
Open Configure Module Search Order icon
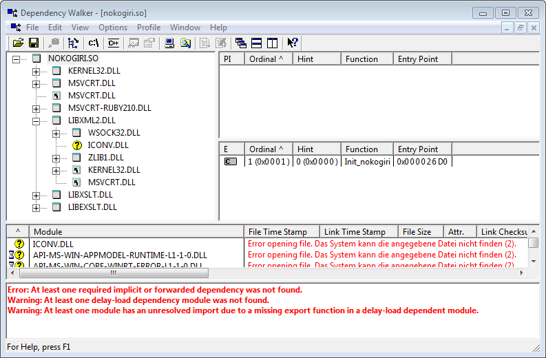(186, 43)
